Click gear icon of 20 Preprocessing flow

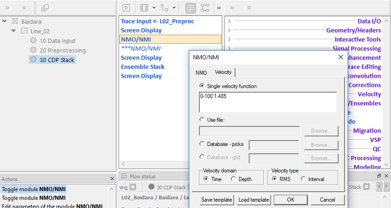[33, 50]
